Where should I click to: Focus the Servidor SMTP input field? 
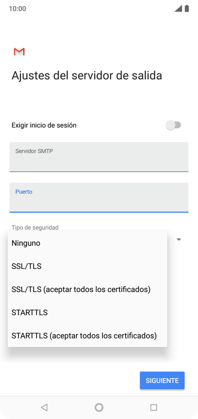coord(99,157)
